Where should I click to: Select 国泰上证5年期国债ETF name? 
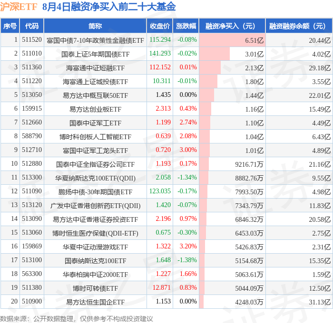click(x=95, y=54)
